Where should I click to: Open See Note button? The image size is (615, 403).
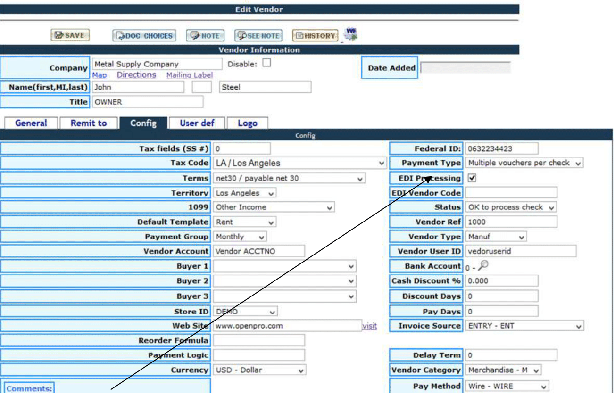coord(258,36)
